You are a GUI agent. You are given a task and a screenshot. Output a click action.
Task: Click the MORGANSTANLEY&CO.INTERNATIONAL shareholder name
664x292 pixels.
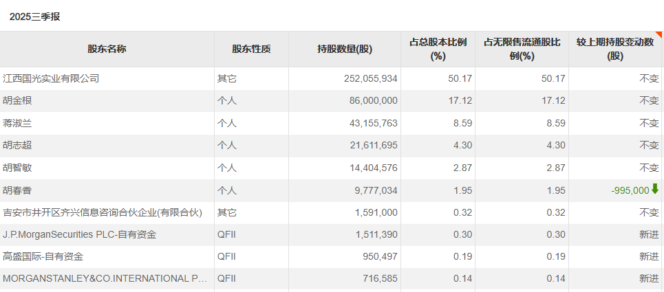pos(105,278)
